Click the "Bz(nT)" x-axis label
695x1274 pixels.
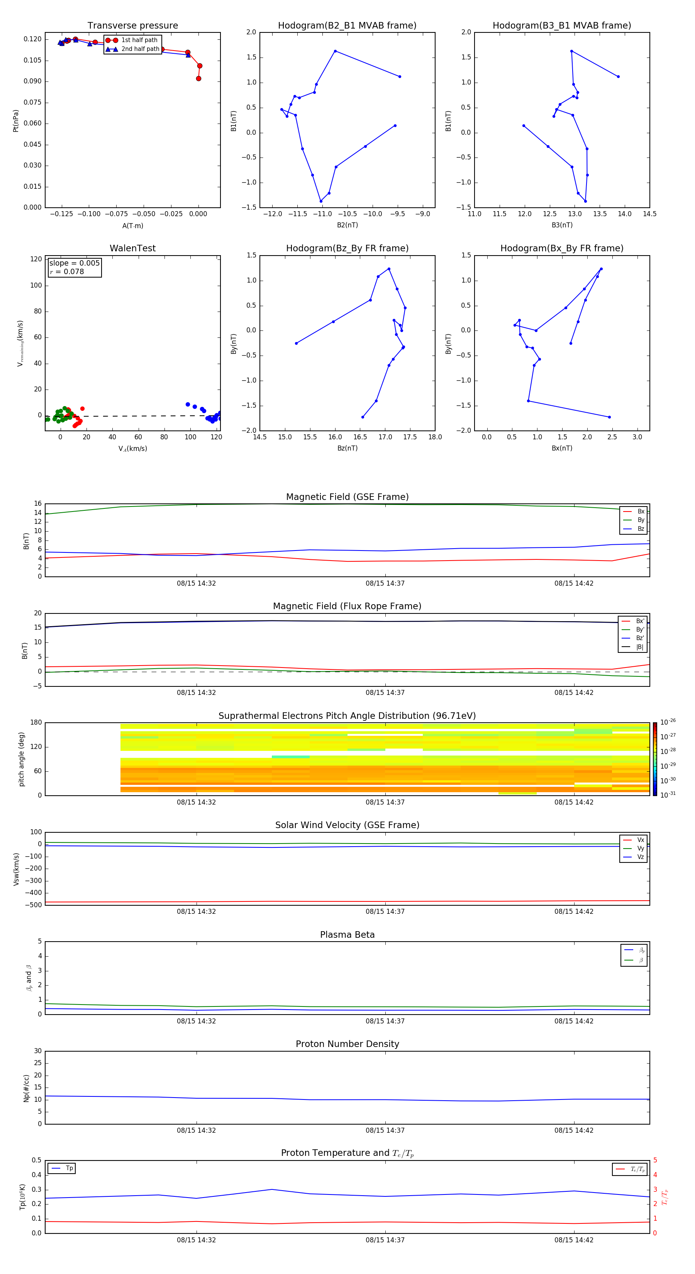tap(347, 448)
